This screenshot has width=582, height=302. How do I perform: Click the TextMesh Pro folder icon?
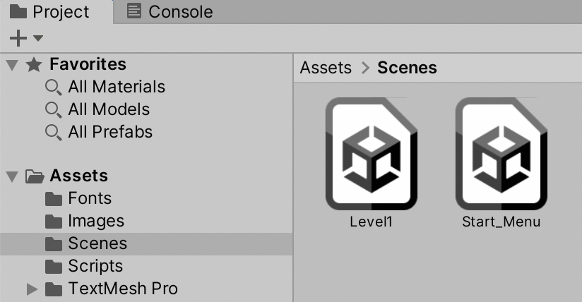point(54,289)
